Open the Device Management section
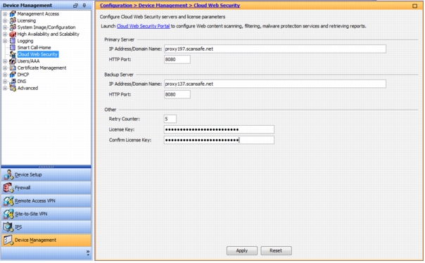The image size is (425, 263). click(46, 240)
